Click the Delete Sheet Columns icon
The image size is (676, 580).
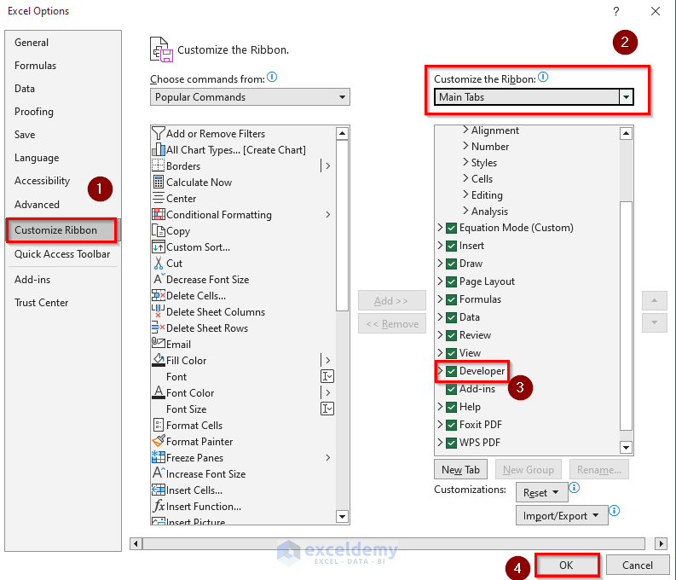coord(159,311)
